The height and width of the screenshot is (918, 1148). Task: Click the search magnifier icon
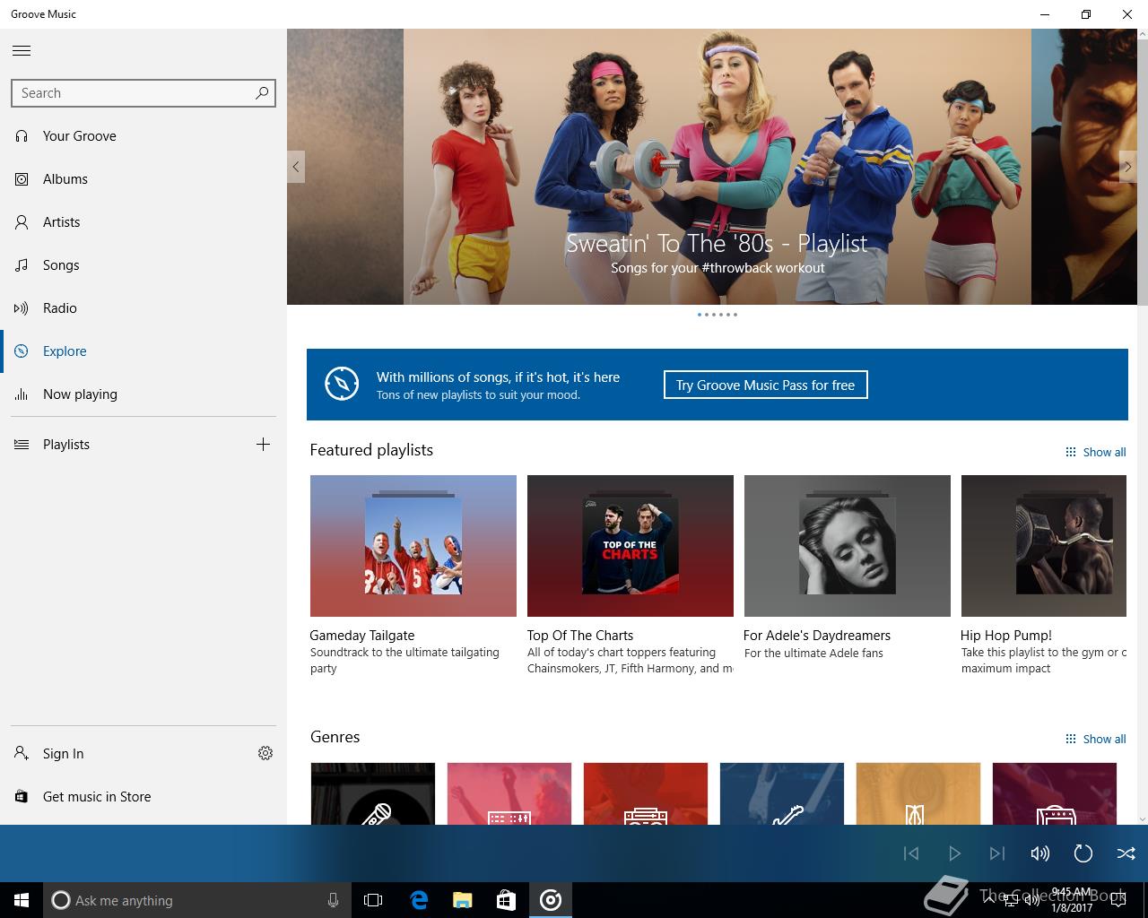pos(261,93)
